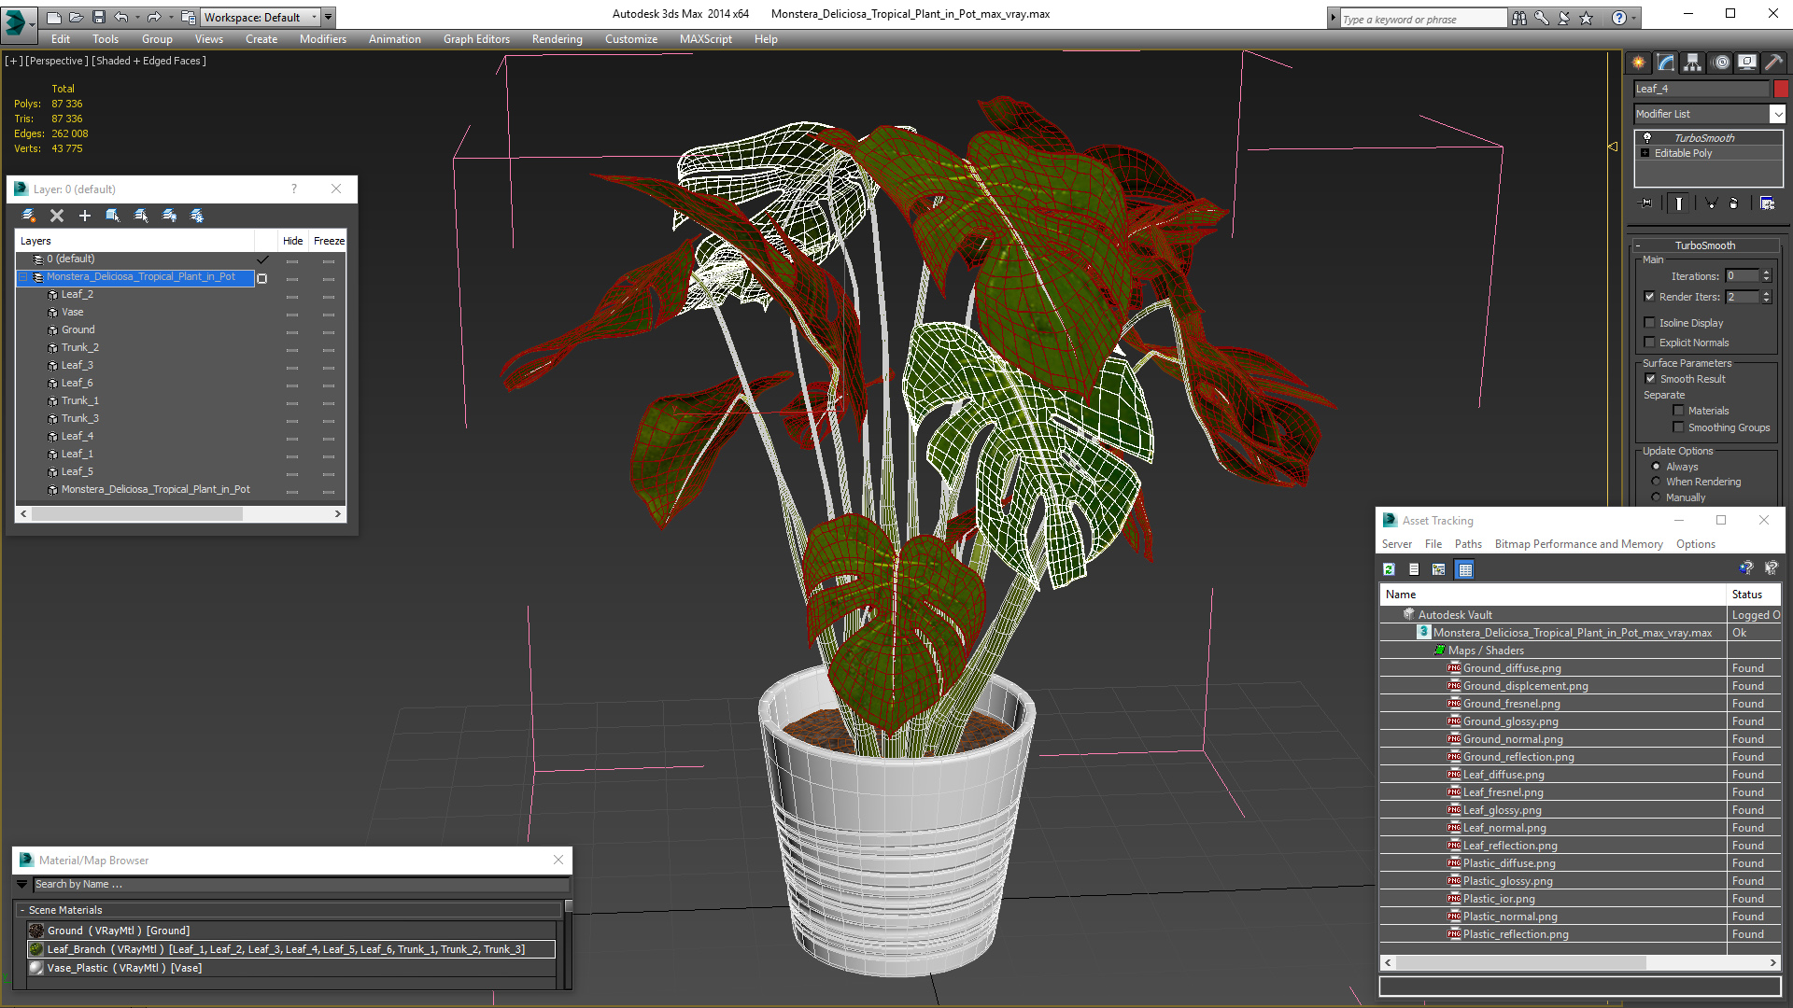This screenshot has width=1793, height=1008.
Task: Click the Pin Stack icon
Action: 1646,203
